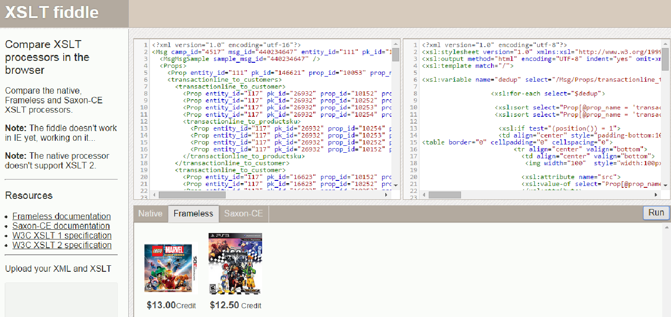
Task: Select the Frameless tab
Action: [193, 214]
